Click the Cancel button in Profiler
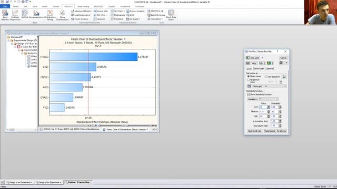Viewport: 337px width, 189px height. [x=283, y=58]
